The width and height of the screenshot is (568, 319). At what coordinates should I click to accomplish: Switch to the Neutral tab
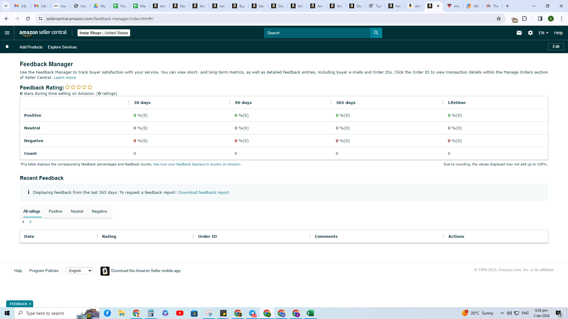coord(77,211)
